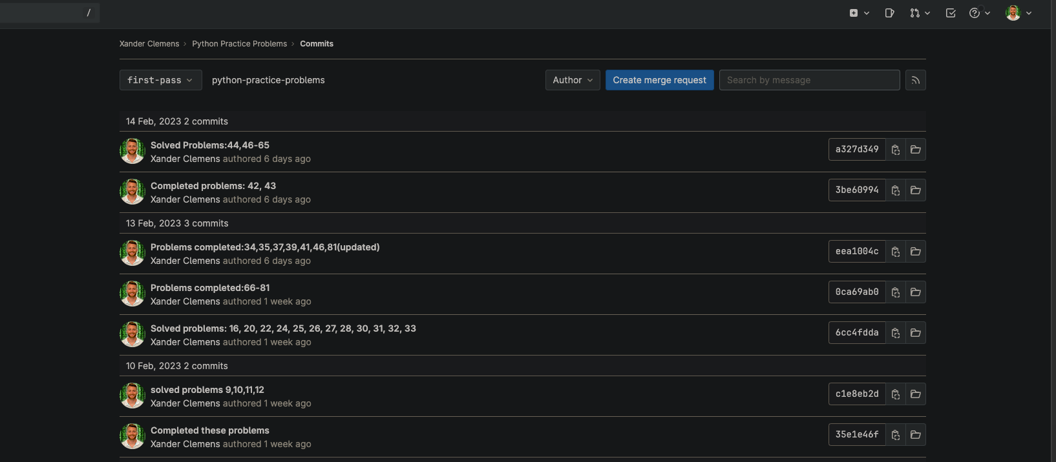
Task: Open the Help menu dropdown
Action: pyautogui.click(x=980, y=13)
